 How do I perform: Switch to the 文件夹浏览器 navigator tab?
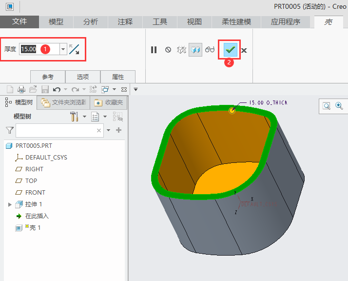pyautogui.click(x=63, y=102)
